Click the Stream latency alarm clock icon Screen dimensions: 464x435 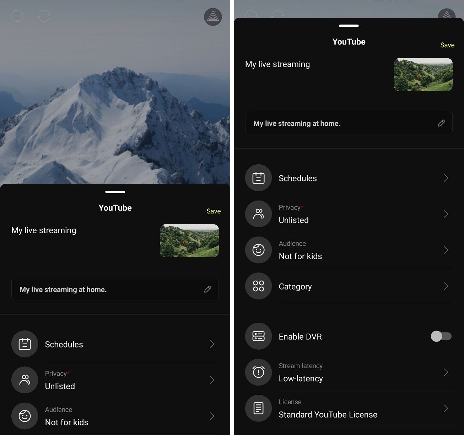tap(258, 372)
